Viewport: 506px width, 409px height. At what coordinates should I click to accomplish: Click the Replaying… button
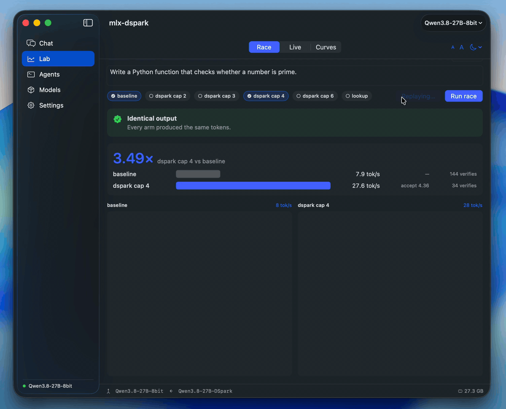(x=418, y=96)
